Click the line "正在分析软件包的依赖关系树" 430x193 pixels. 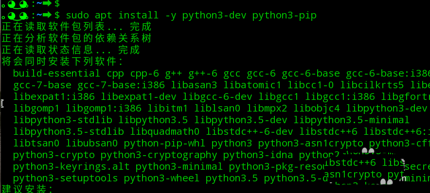pos(76,38)
